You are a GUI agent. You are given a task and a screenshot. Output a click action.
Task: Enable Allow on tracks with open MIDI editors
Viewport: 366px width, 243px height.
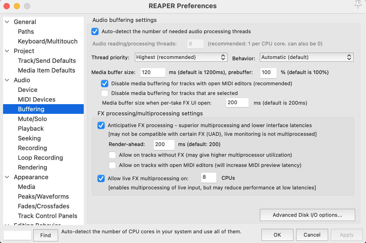112,165
